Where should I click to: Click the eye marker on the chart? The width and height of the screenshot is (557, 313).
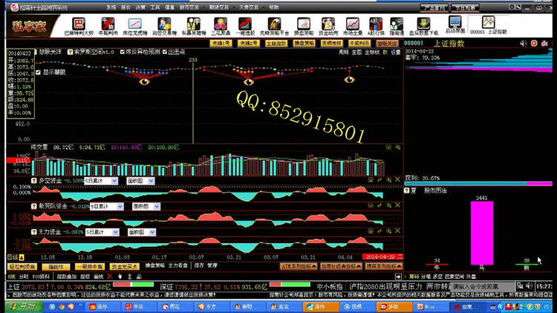[x=144, y=80]
